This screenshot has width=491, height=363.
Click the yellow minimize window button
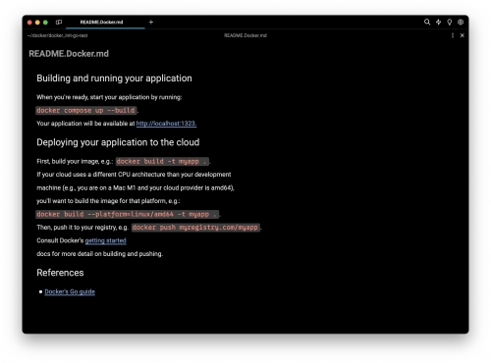[x=37, y=23]
